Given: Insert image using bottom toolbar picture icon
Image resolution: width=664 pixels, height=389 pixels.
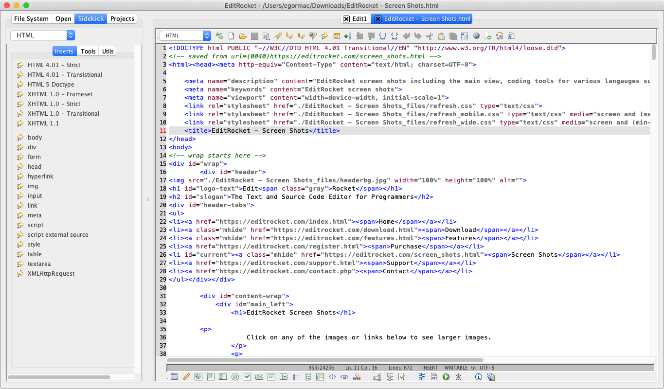Looking at the screenshot, I should tap(198, 377).
